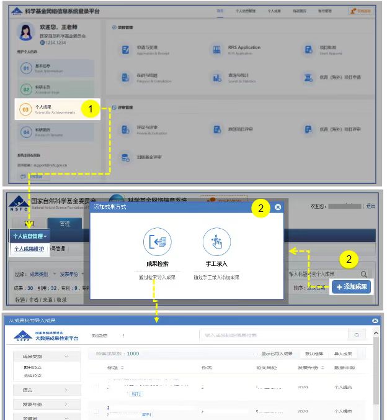Click the 默认排序 button

314,354
